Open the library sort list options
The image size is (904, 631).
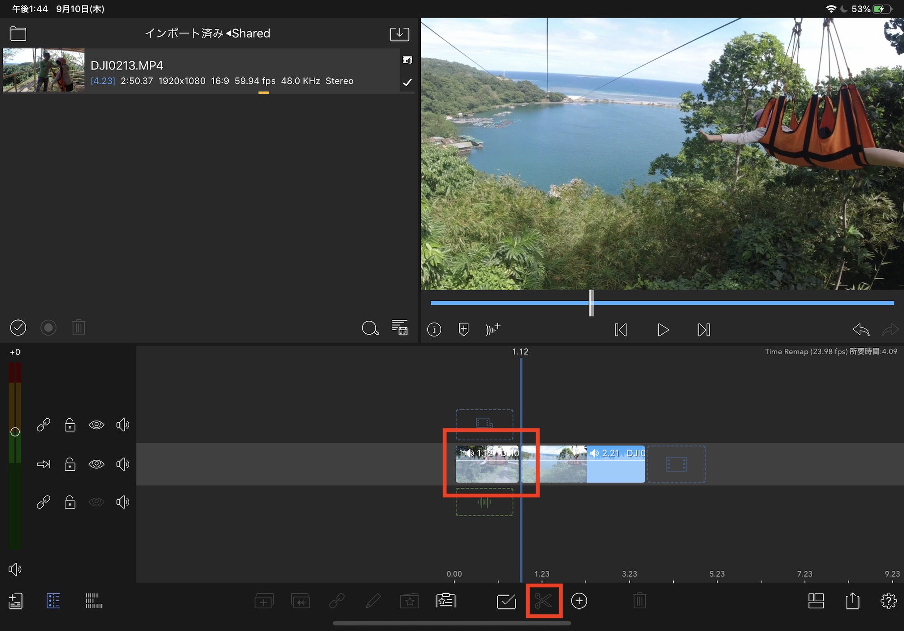click(x=400, y=328)
